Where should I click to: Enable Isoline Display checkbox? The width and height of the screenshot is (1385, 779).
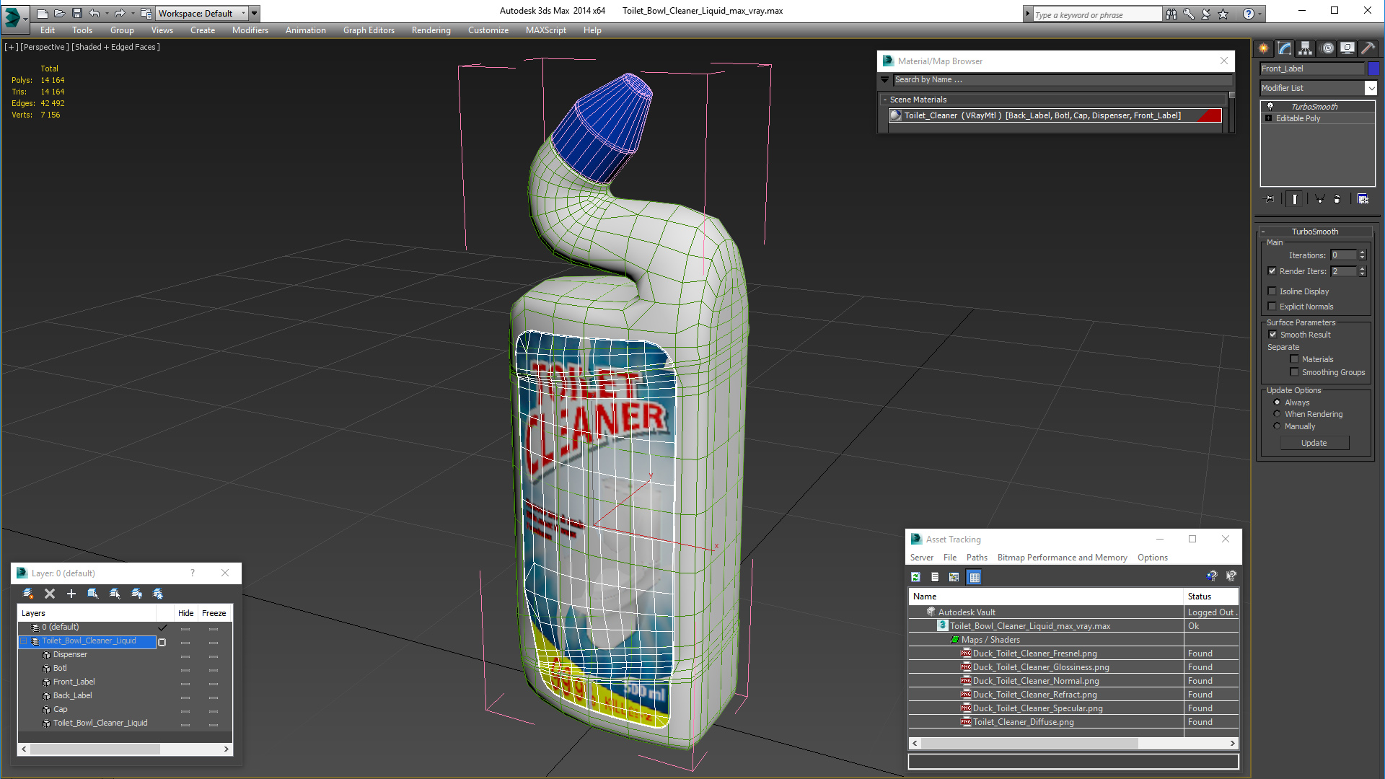pyautogui.click(x=1272, y=291)
